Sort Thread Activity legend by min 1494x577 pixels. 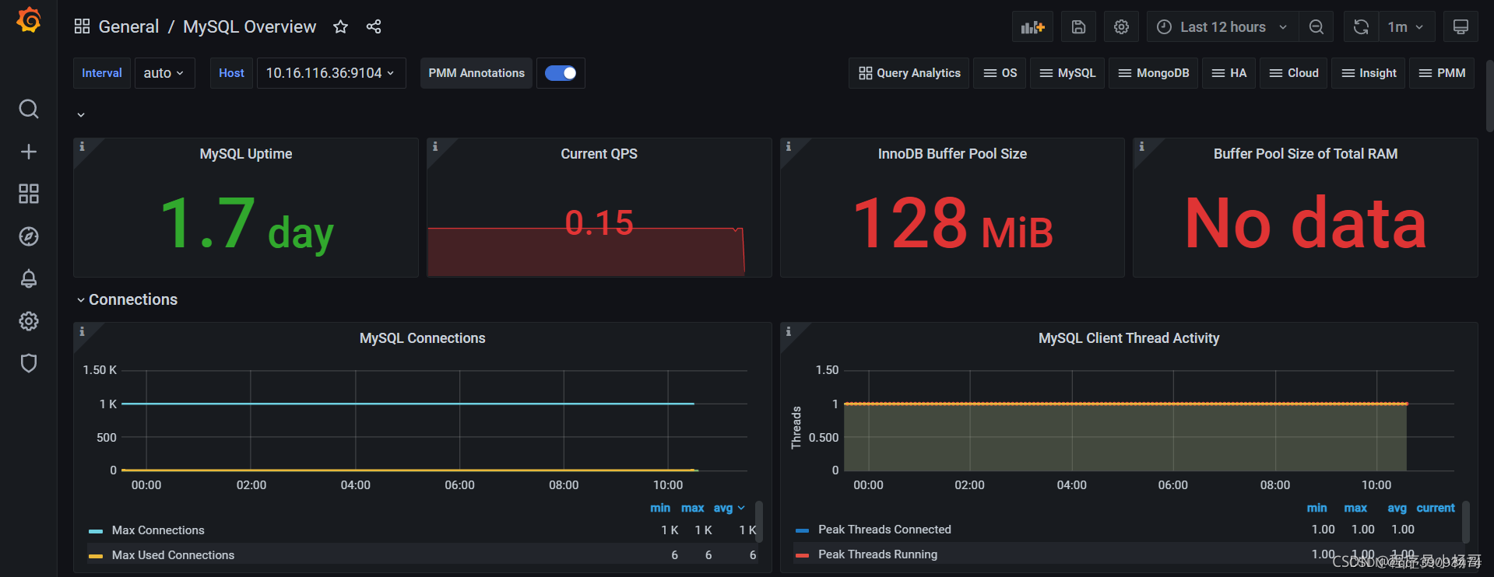click(1316, 508)
